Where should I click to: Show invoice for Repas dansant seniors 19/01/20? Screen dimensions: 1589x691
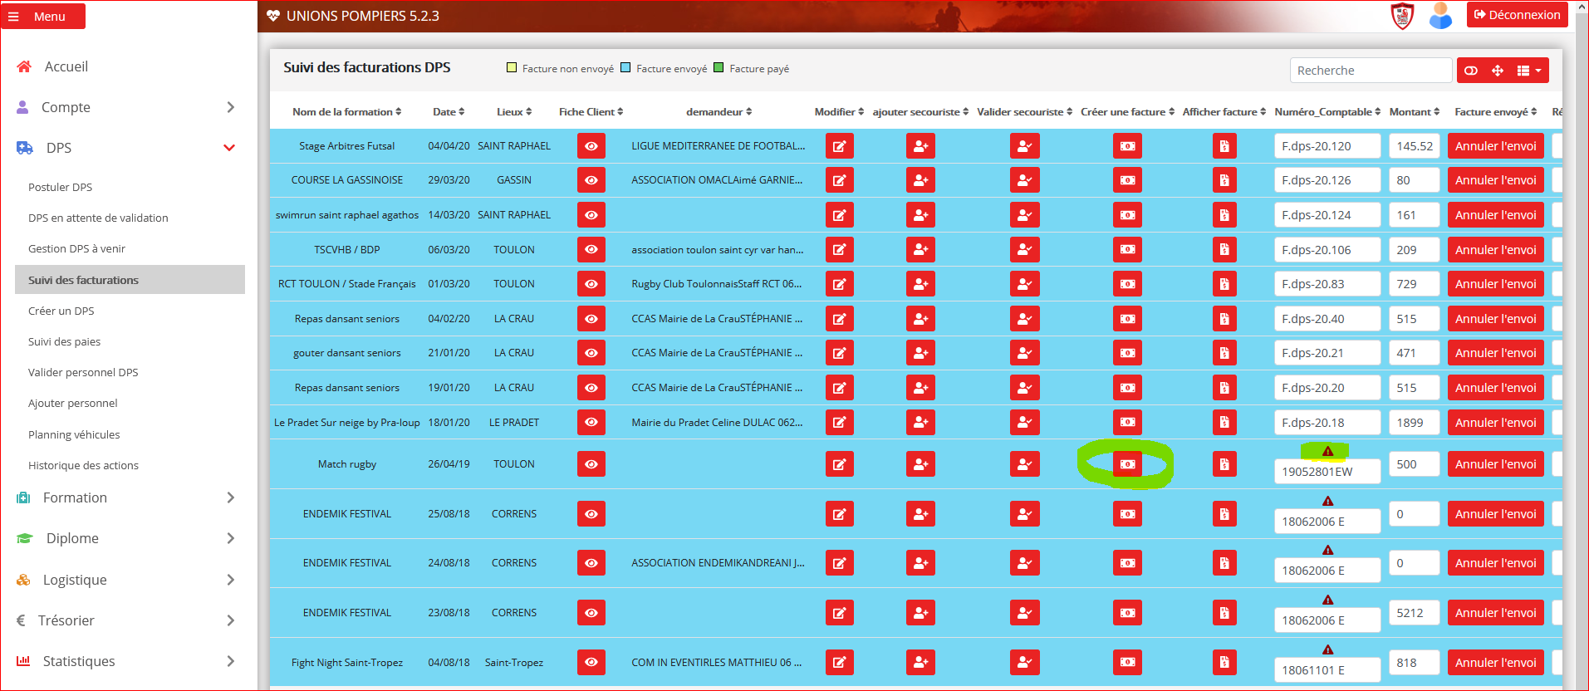[x=1224, y=388]
